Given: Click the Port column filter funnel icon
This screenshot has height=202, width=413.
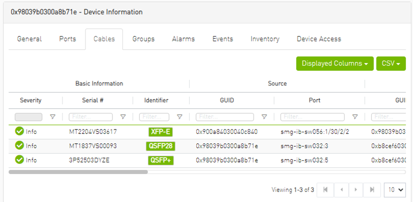Looking at the screenshot, I should 355,117.
